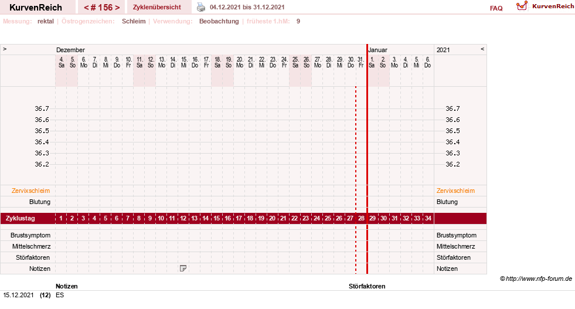Click the note date 15.12.2021
The image size is (575, 309).
pos(18,295)
